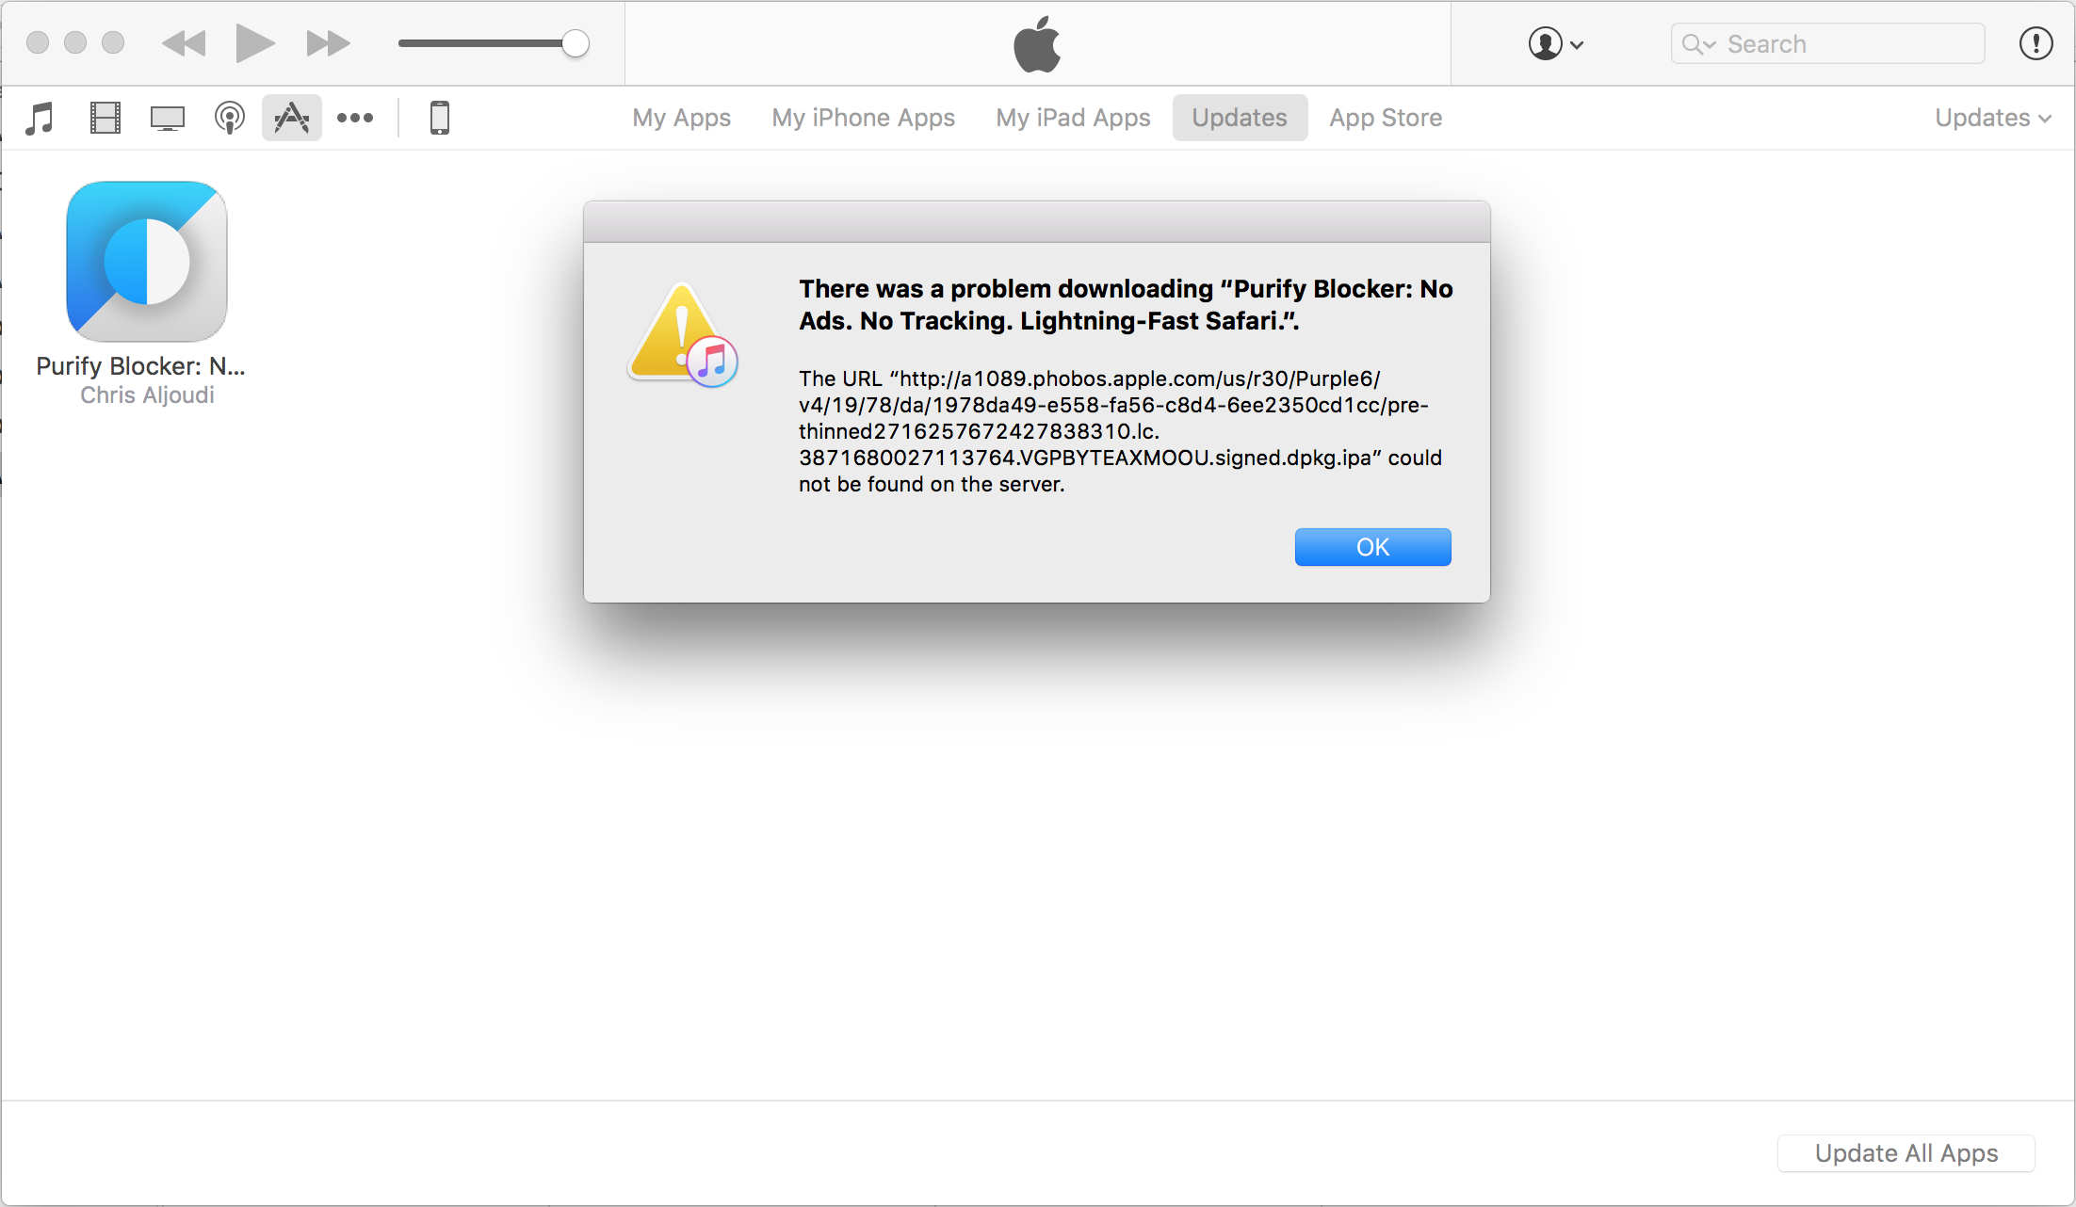Start playback with the play button

coord(254,43)
